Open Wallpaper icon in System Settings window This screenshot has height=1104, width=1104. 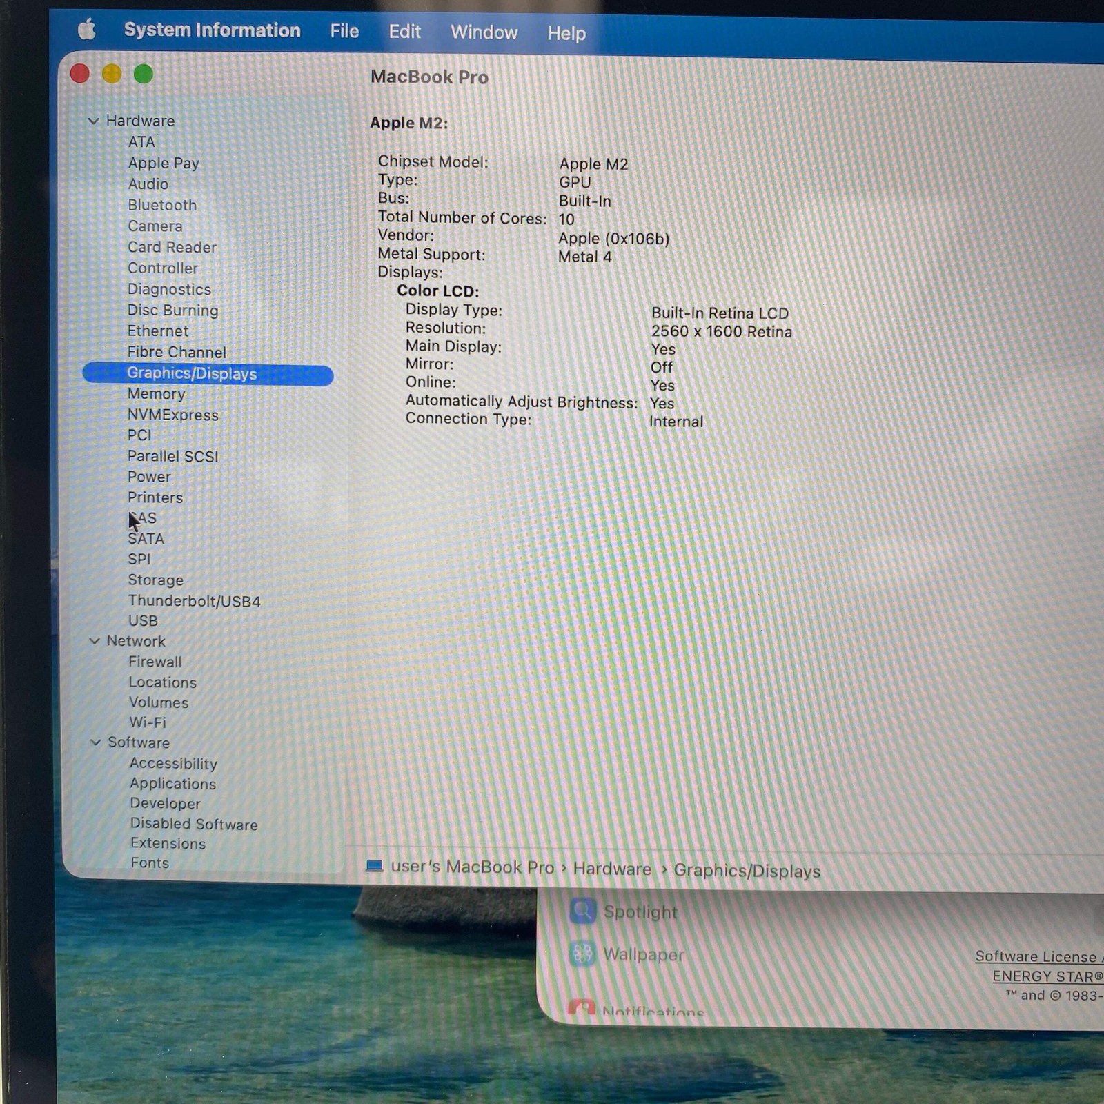(x=582, y=954)
